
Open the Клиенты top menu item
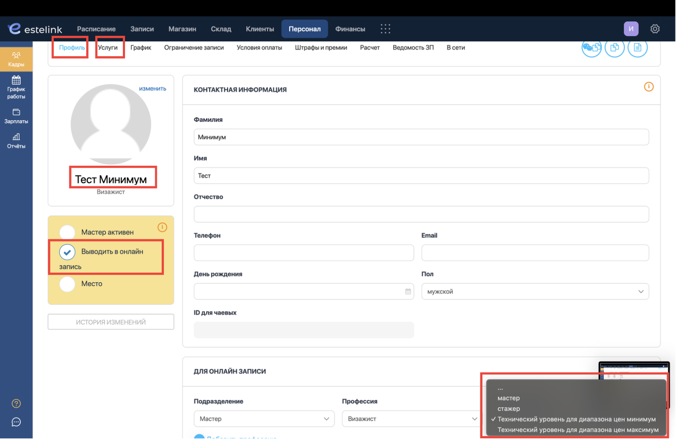260,29
